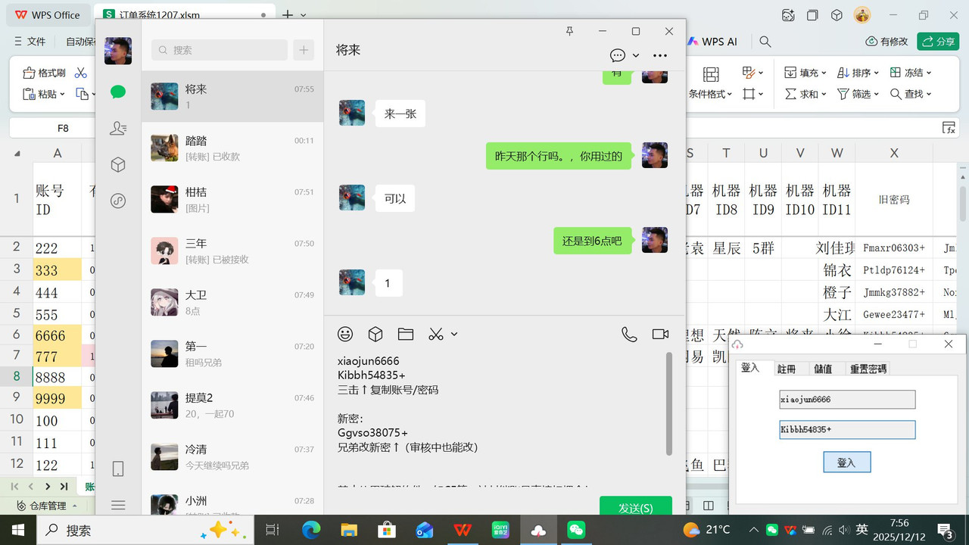Image resolution: width=969 pixels, height=545 pixels.
Task: Click the Kibbh54835+ password field
Action: [847, 430]
